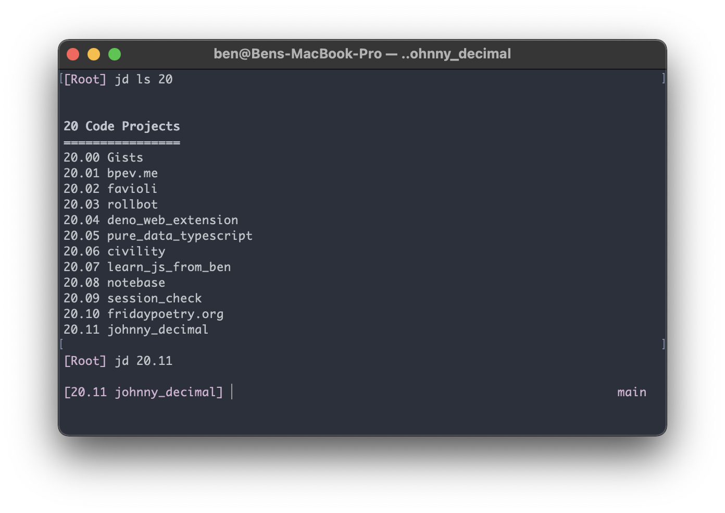Image resolution: width=725 pixels, height=513 pixels.
Task: Click the '20 Code Projects' heading
Action: point(121,126)
